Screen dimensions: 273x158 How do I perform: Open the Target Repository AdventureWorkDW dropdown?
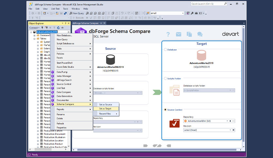(x=227, y=121)
